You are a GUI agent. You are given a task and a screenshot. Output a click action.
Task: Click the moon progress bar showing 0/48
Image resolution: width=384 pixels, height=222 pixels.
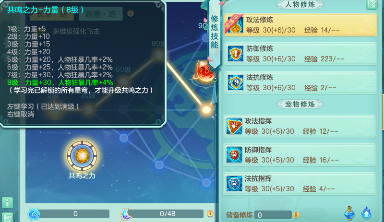168,214
